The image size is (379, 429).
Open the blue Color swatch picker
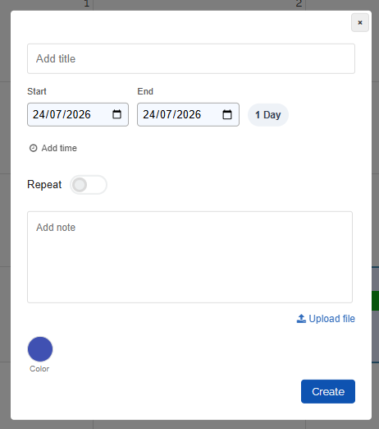pos(40,349)
